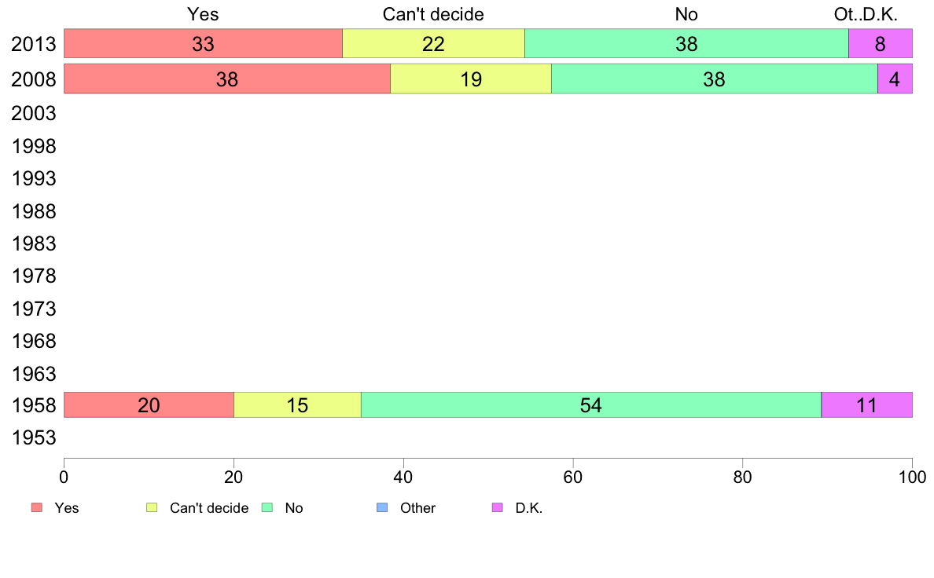Click the 2013 D.K. segment showing 8
The image size is (934, 578).
point(880,44)
